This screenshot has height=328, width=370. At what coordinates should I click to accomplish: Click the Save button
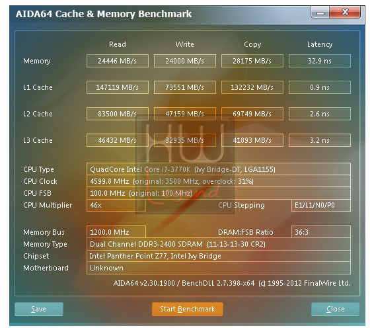39,309
